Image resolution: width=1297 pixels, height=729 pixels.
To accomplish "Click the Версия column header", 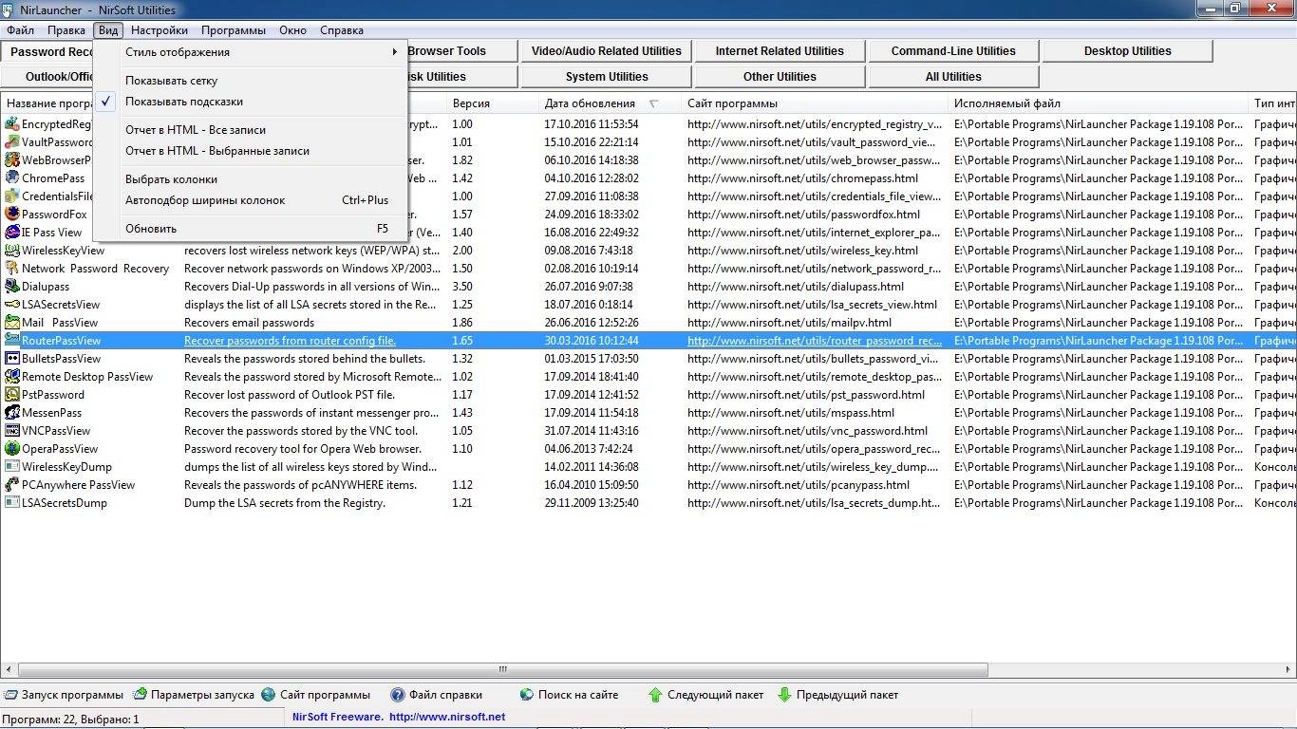I will coord(492,103).
